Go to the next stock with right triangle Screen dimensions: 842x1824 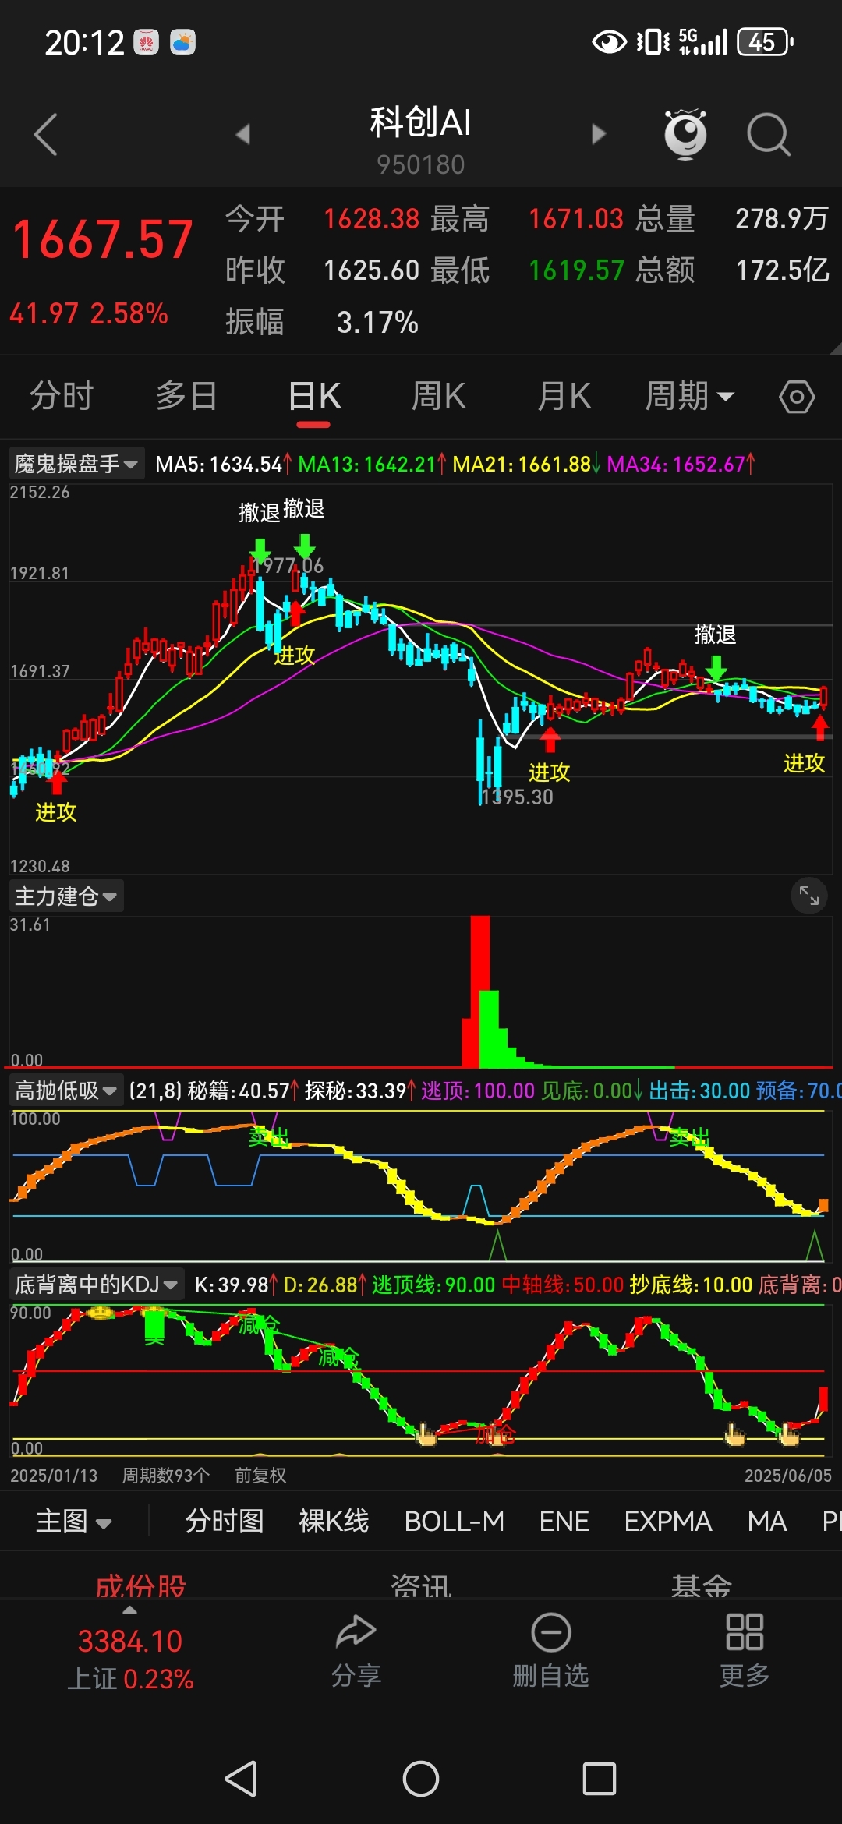pyautogui.click(x=598, y=134)
